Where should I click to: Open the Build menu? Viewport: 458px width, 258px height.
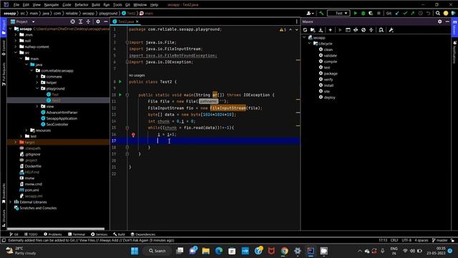pyautogui.click(x=96, y=5)
